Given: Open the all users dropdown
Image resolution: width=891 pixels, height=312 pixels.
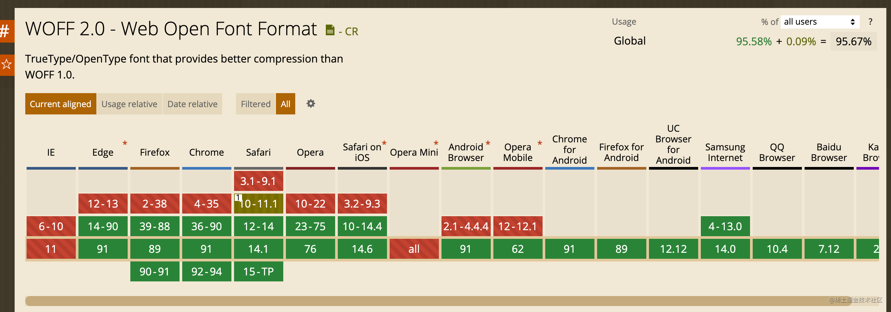Looking at the screenshot, I should click(x=820, y=22).
